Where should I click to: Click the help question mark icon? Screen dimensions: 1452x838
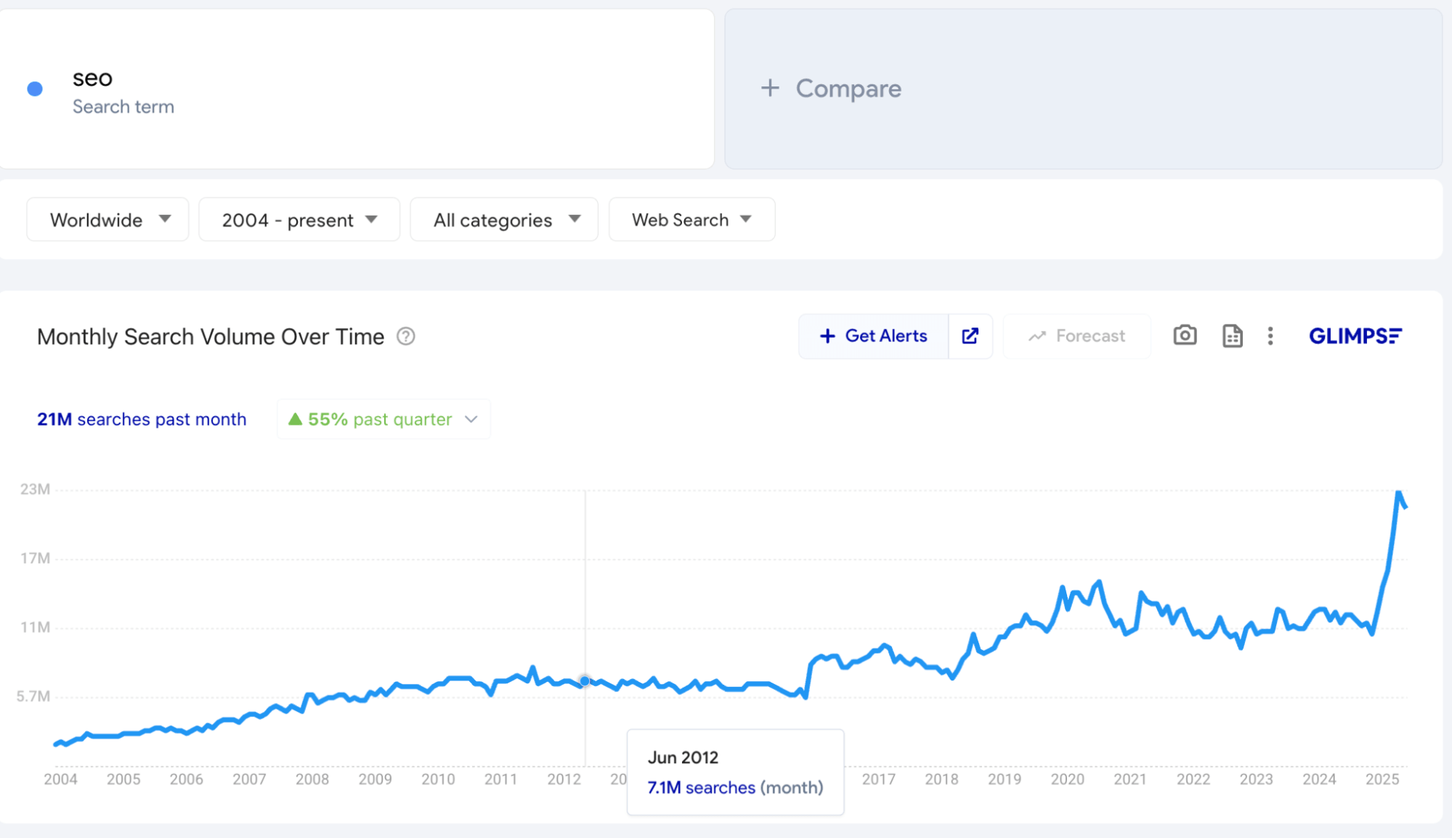406,337
